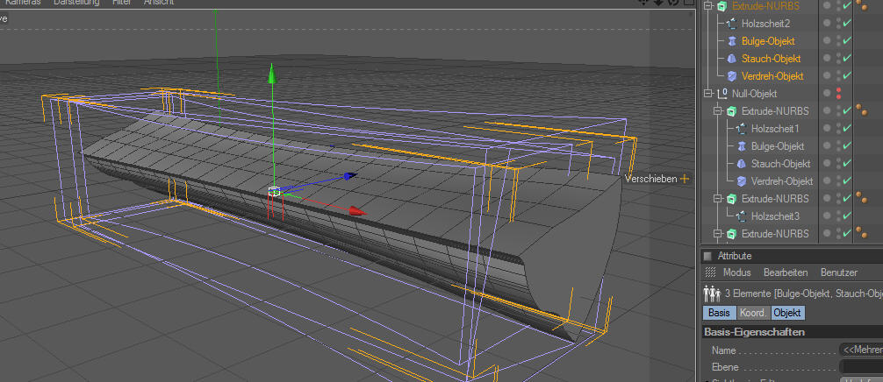The height and width of the screenshot is (382, 883).
Task: Open the Benutzer menu in Attribute manager
Action: click(x=839, y=272)
